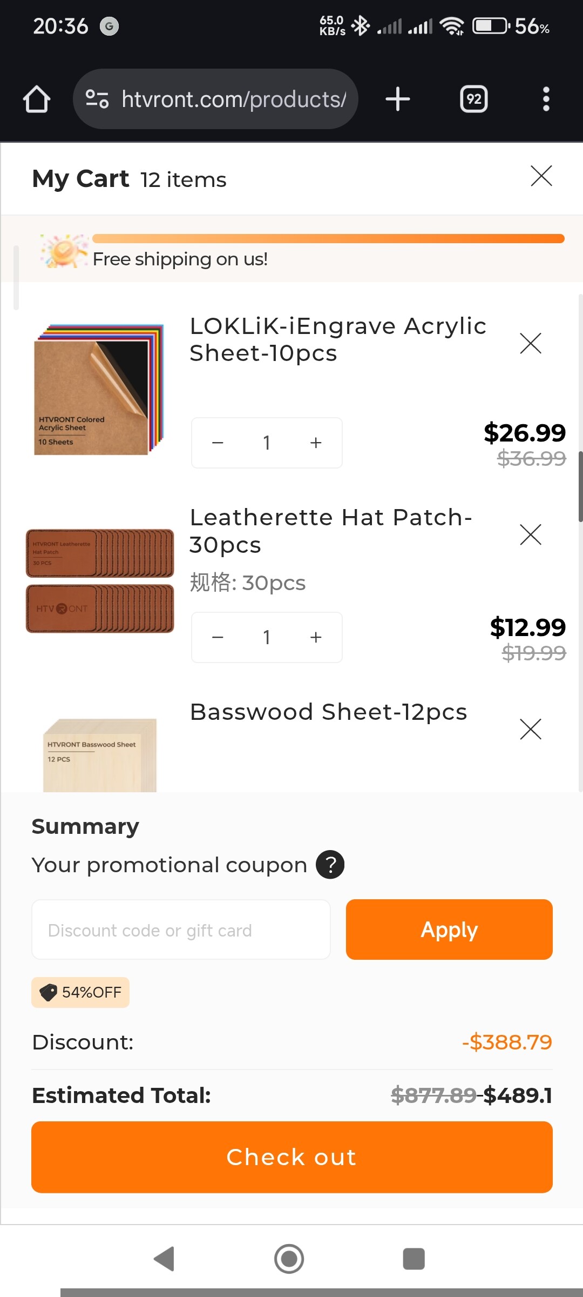This screenshot has width=583, height=1297.
Task: Remove LOKLiK-iEngrave Acrylic Sheet from cart
Action: (530, 343)
